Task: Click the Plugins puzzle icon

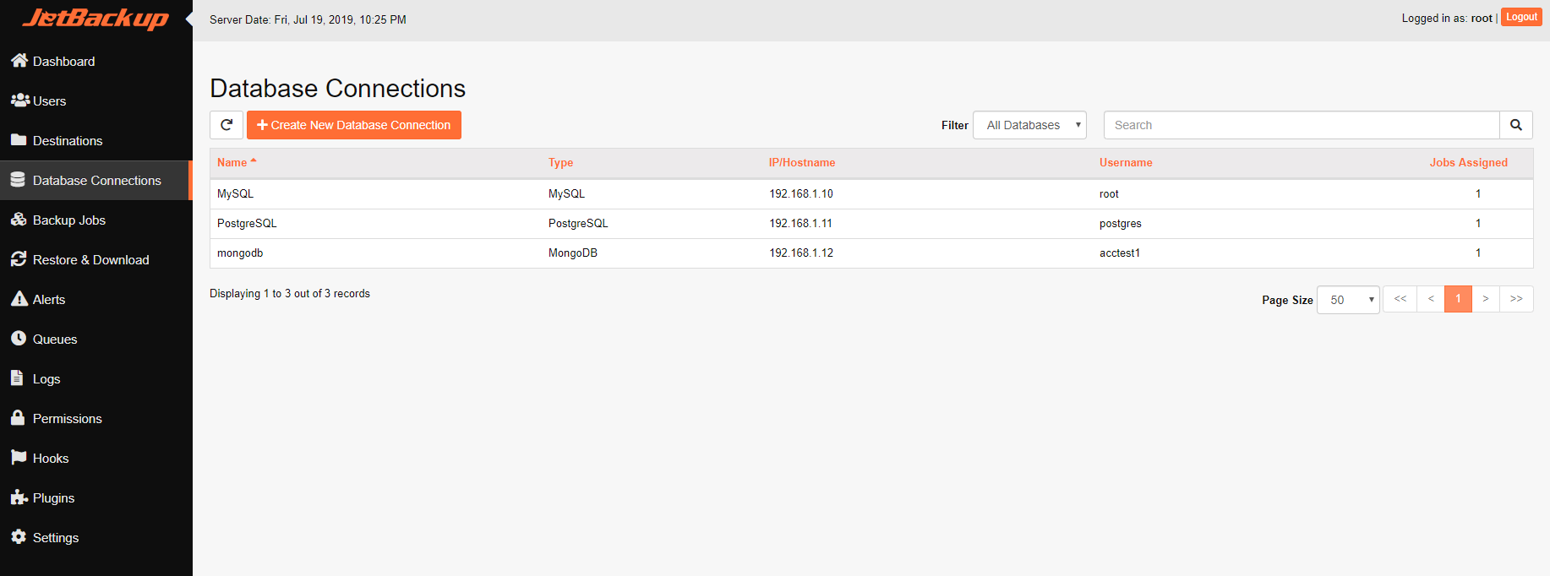Action: pos(19,497)
